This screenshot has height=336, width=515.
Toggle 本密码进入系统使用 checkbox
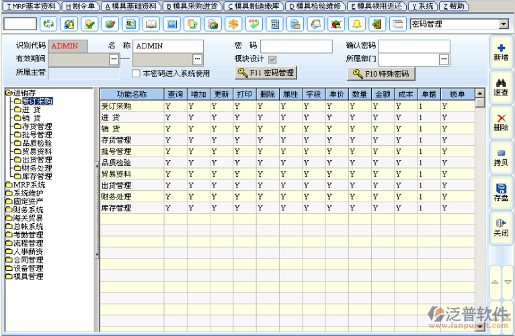pos(136,73)
